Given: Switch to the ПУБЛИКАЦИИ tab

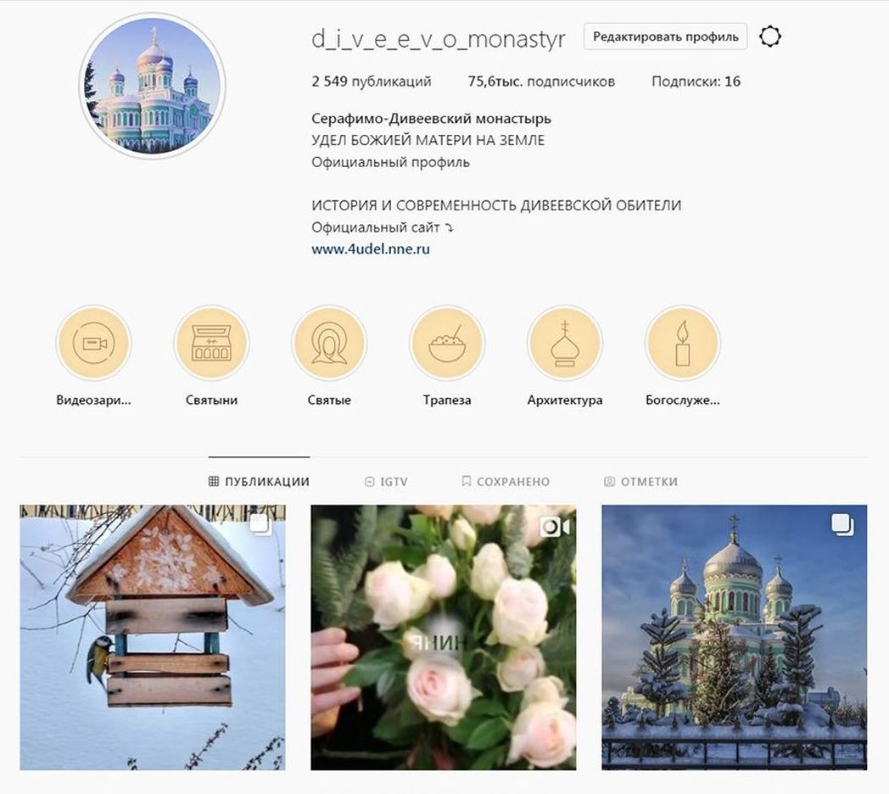Looking at the screenshot, I should [259, 482].
